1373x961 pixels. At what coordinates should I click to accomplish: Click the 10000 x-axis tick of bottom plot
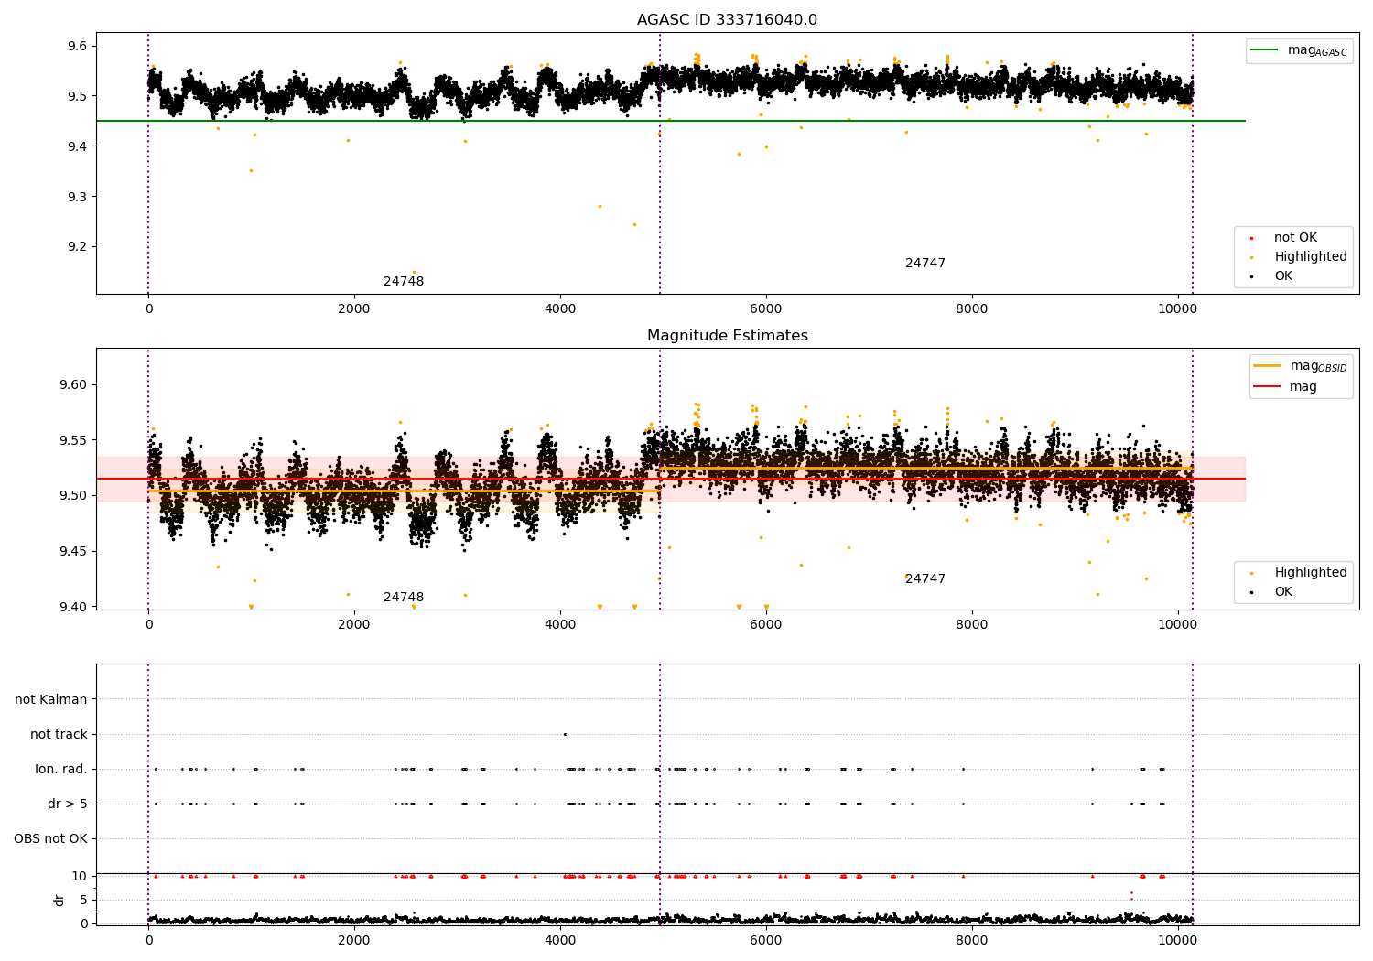coord(1177,941)
